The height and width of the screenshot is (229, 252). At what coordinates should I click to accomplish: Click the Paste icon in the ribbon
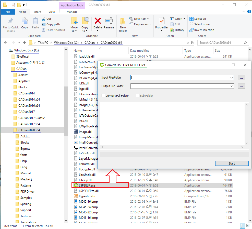point(35,21)
